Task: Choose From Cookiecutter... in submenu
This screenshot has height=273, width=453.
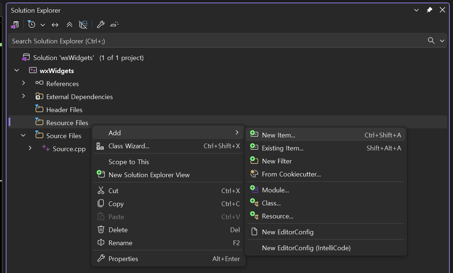Action: [x=326, y=174]
